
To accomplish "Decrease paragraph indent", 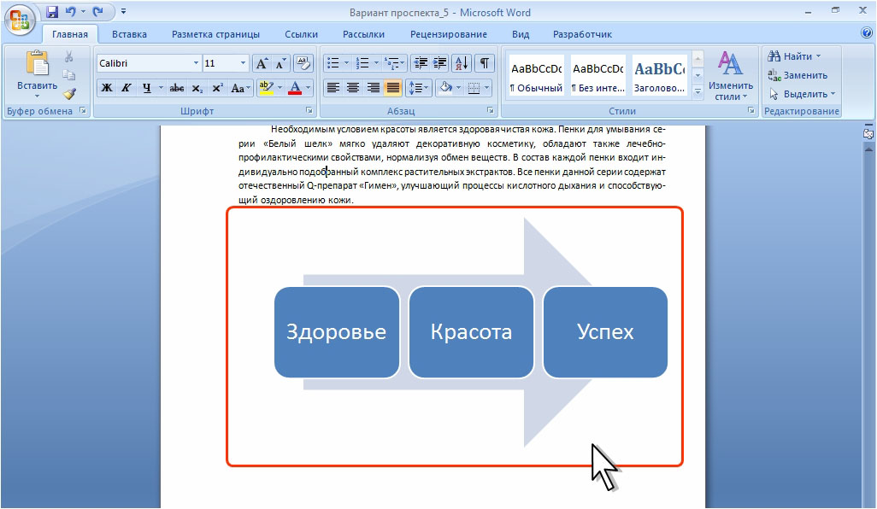I will click(421, 63).
